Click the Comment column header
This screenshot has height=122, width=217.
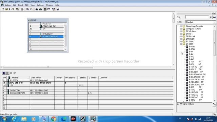[x=136, y=78]
